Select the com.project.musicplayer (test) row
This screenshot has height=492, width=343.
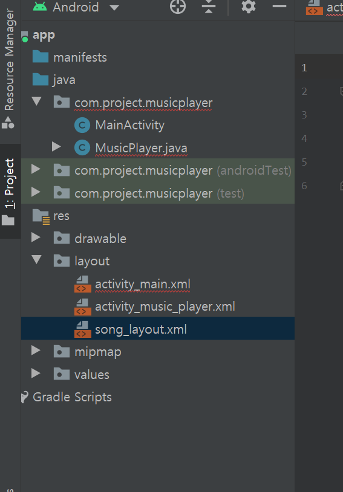coord(158,192)
